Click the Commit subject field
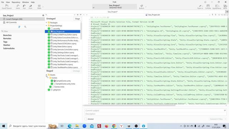Image resolution: width=229 pixels, height=129 pixels. click(x=155, y=111)
